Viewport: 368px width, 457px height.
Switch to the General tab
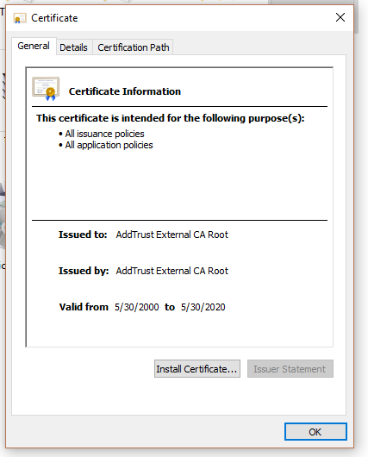(x=34, y=46)
